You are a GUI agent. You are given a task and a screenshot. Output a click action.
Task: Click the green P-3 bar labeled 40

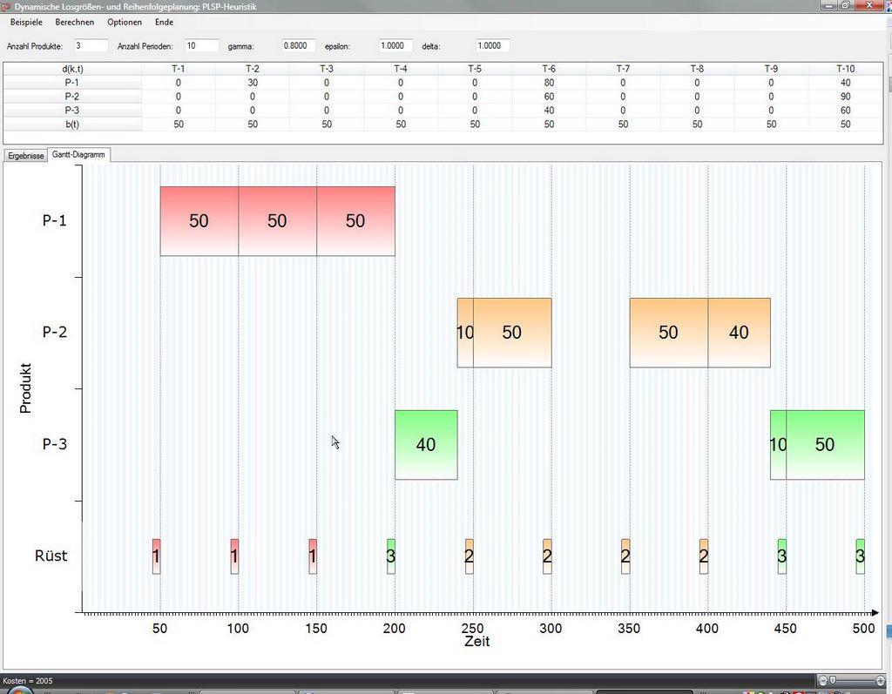coord(426,444)
